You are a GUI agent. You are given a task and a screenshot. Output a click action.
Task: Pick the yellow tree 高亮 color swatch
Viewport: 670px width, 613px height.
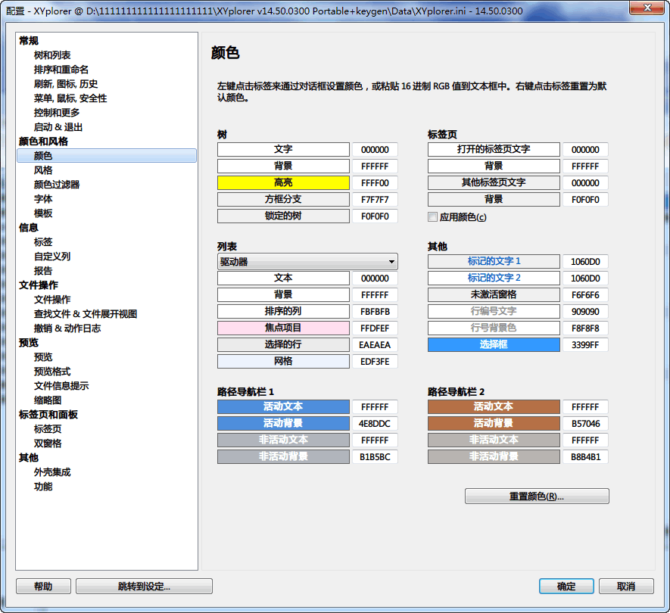click(283, 182)
